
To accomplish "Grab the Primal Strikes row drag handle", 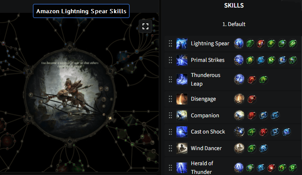I will (x=170, y=60).
